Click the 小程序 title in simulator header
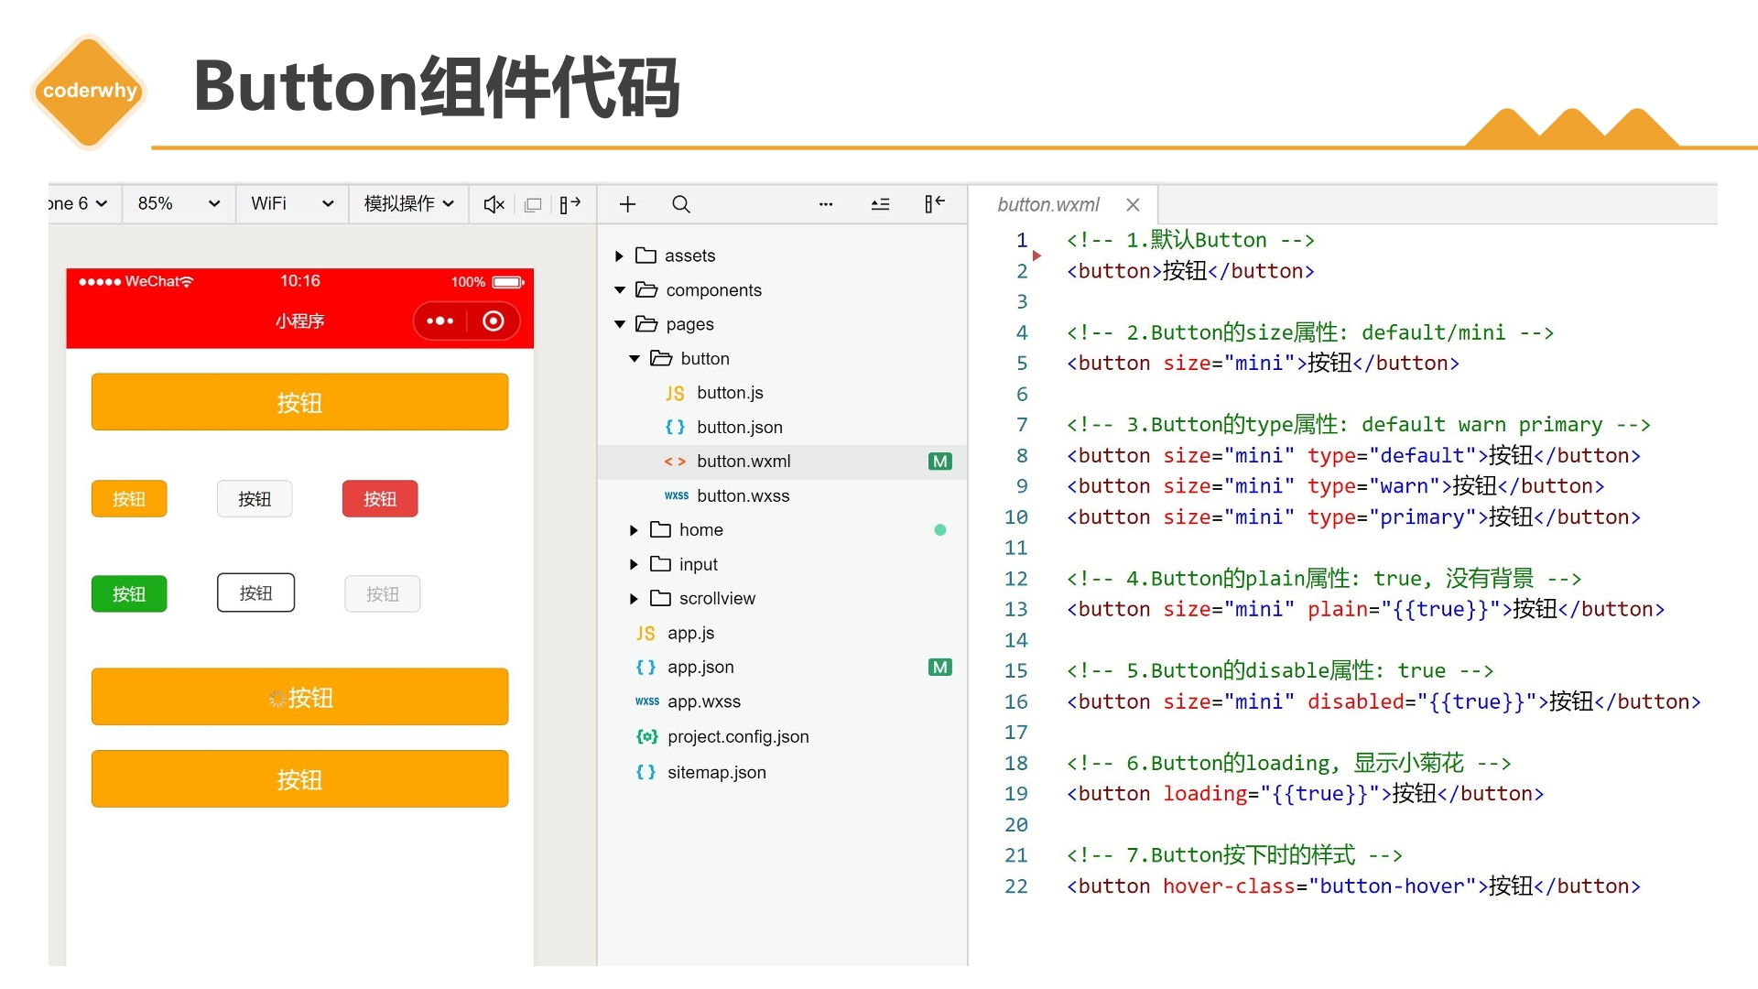The height and width of the screenshot is (989, 1758). point(299,321)
